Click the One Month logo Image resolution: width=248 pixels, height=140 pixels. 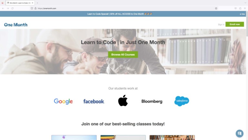click(15, 25)
